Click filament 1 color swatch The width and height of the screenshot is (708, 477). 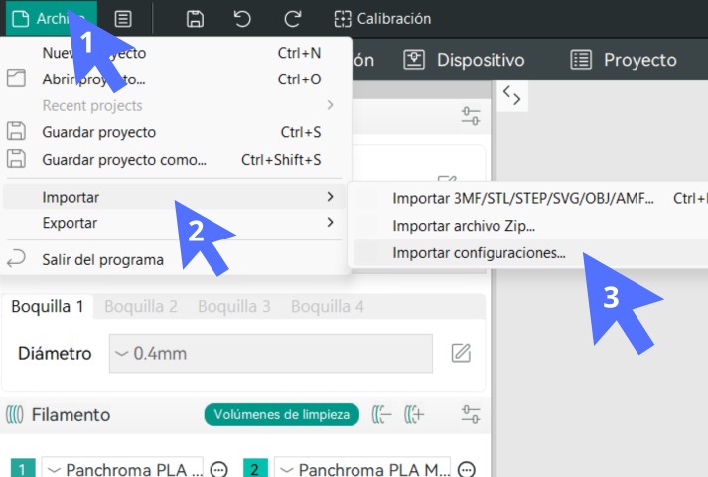point(23,468)
